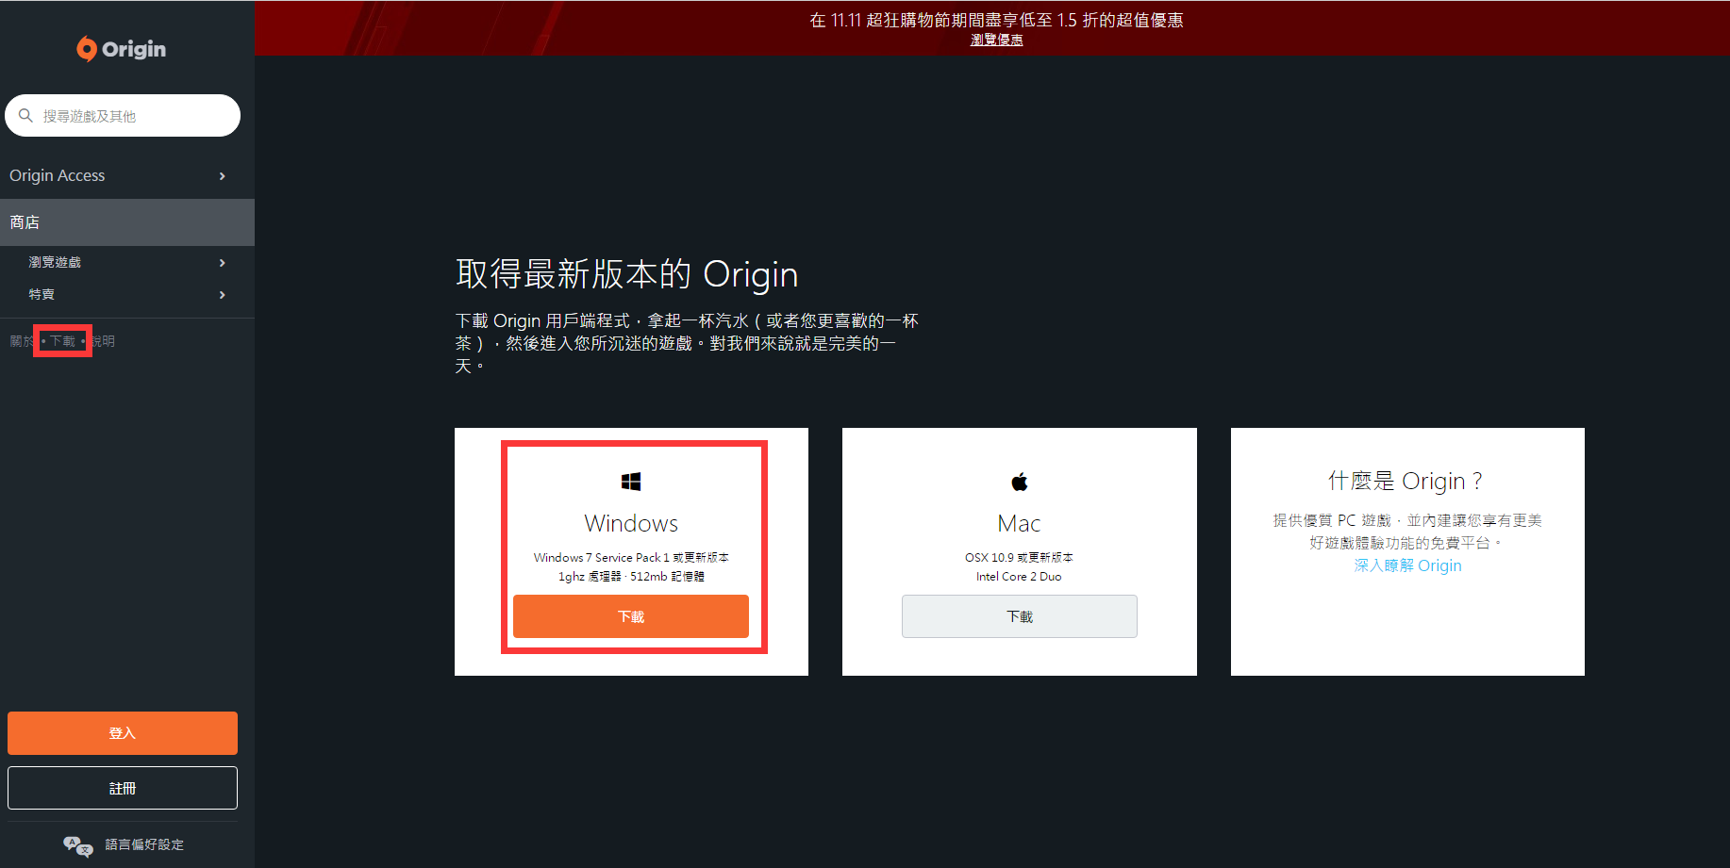Click the 註冊 button
This screenshot has height=868, width=1730.
(123, 788)
